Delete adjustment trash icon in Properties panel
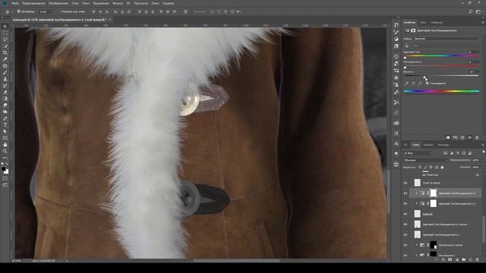486x273 pixels. (x=477, y=137)
